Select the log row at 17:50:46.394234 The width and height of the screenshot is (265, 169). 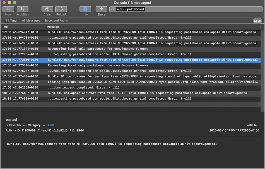click(131, 38)
